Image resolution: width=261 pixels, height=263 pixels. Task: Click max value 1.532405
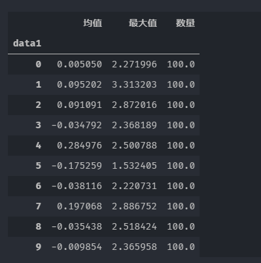pyautogui.click(x=134, y=166)
